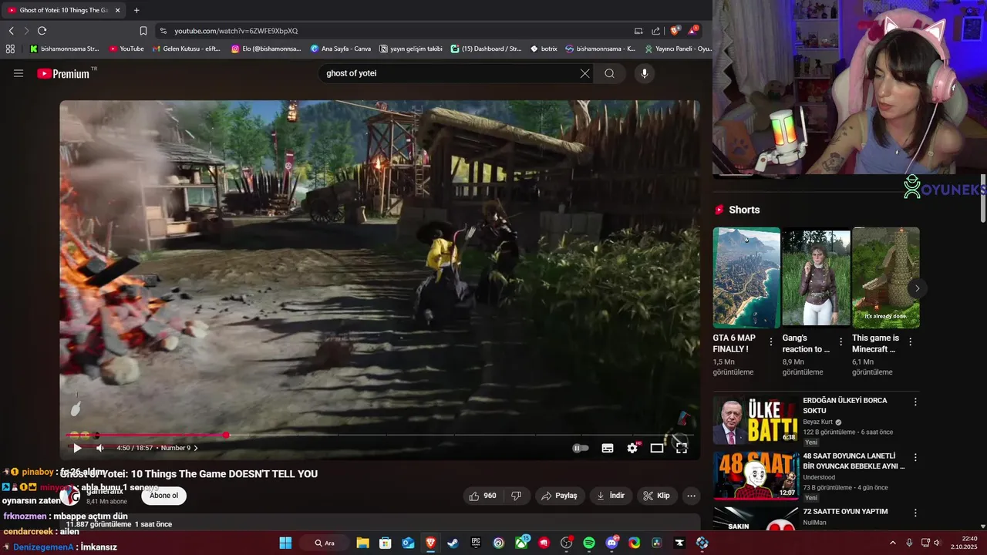Screen dimensions: 987x555
Task: Expand the 'Number 9' chapter label
Action: coord(179,448)
